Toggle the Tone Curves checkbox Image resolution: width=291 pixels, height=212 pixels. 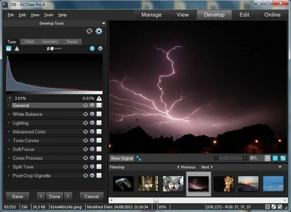point(99,140)
